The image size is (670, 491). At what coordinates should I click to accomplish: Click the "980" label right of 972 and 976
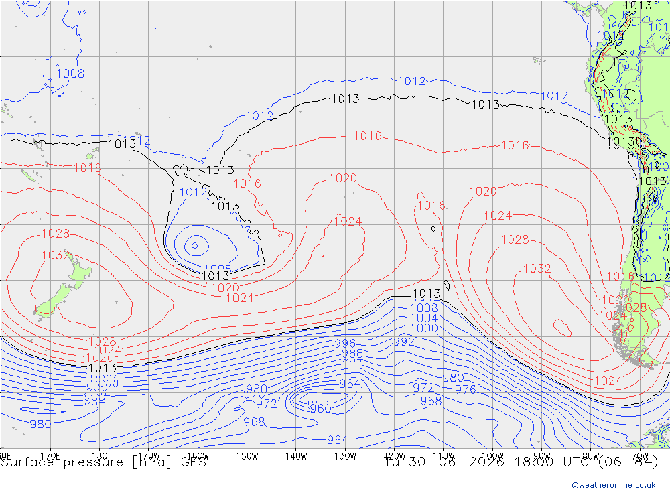pos(453,378)
